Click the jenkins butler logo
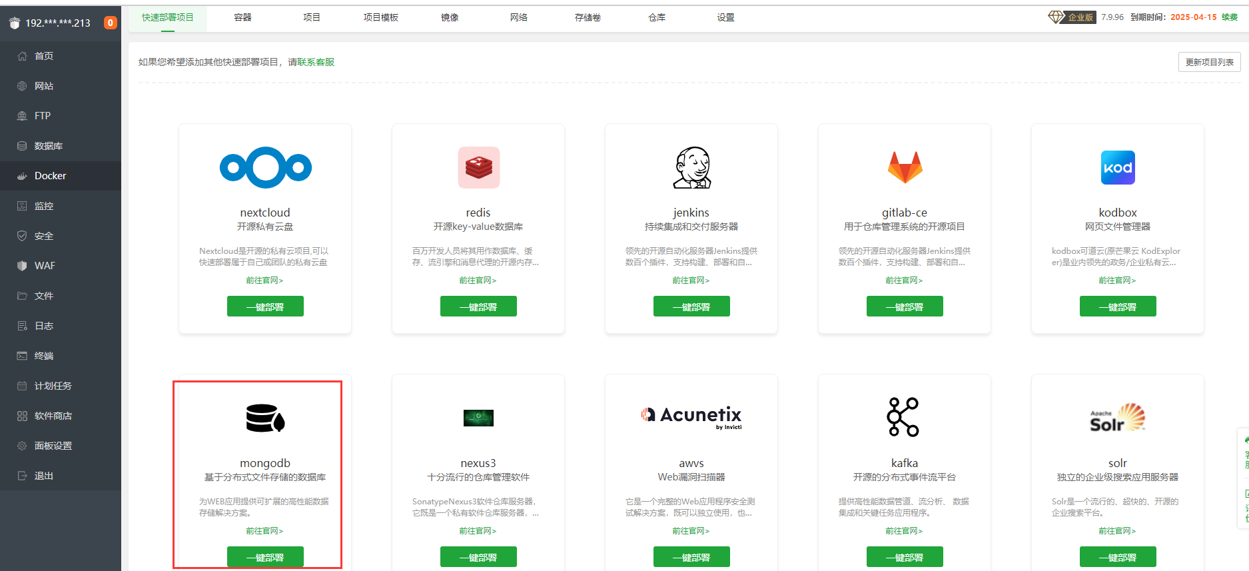 pos(691,167)
